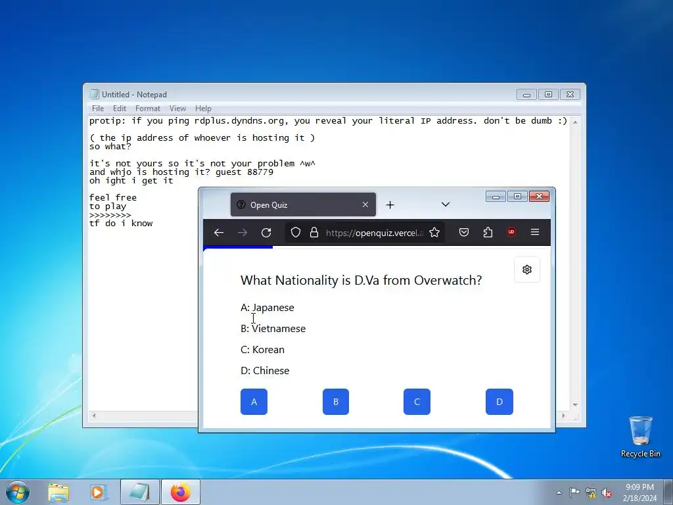Viewport: 673px width, 505px height.
Task: Click the 'so what?' line in Notepad
Action: (x=110, y=147)
